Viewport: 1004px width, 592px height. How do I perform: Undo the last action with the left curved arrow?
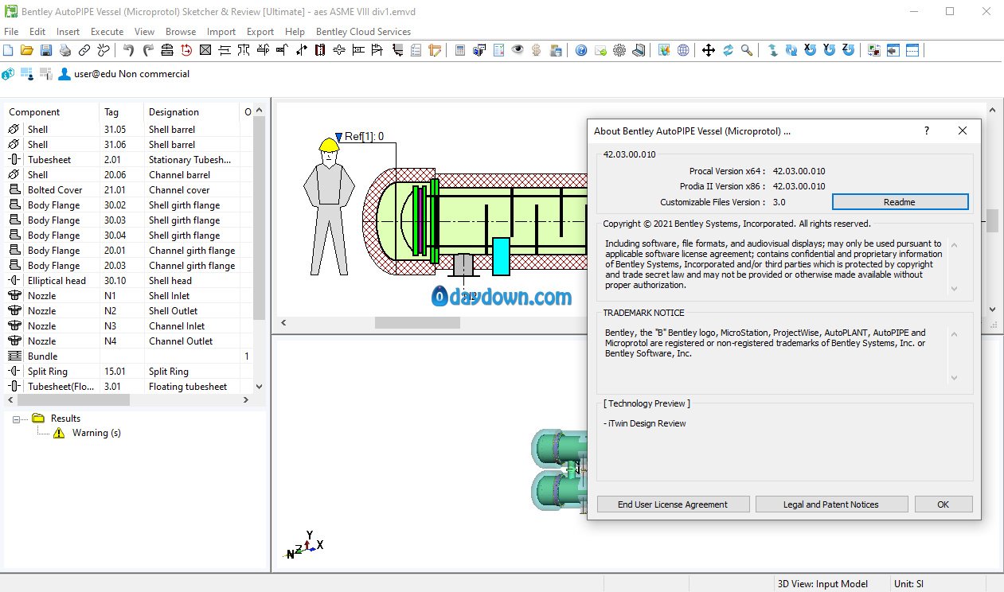(129, 50)
